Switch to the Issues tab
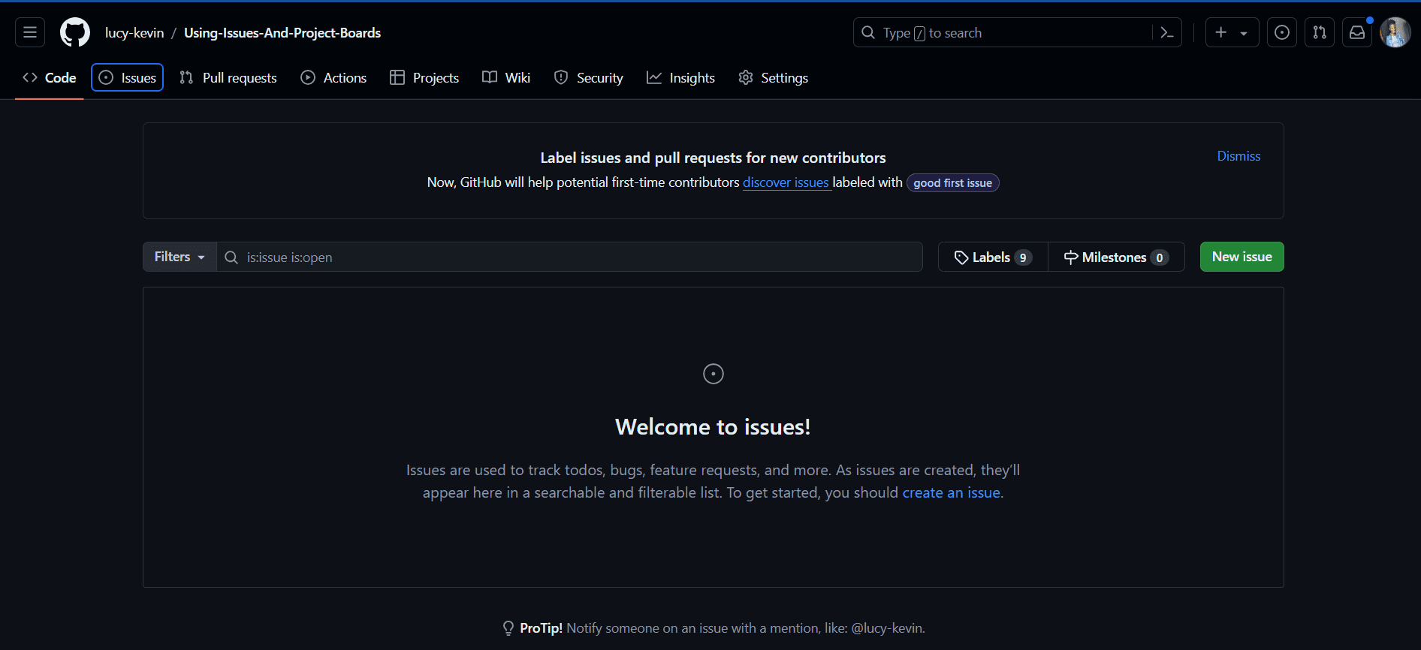 (128, 77)
